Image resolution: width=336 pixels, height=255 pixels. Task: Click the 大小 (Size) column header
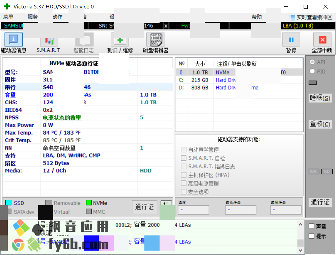pyautogui.click(x=200, y=64)
